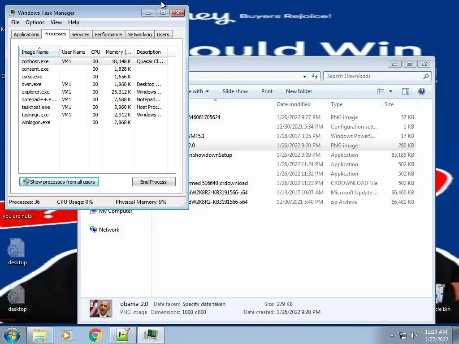
Task: Launch Windows Media Player from taskbar
Action: click(67, 335)
